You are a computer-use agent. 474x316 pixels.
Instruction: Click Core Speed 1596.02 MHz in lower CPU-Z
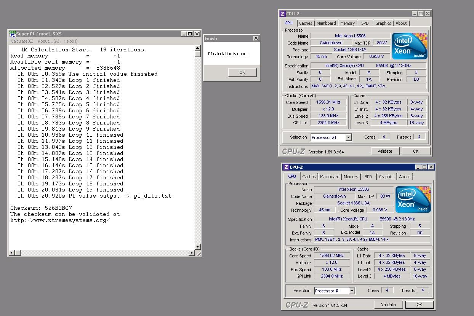pos(332,255)
